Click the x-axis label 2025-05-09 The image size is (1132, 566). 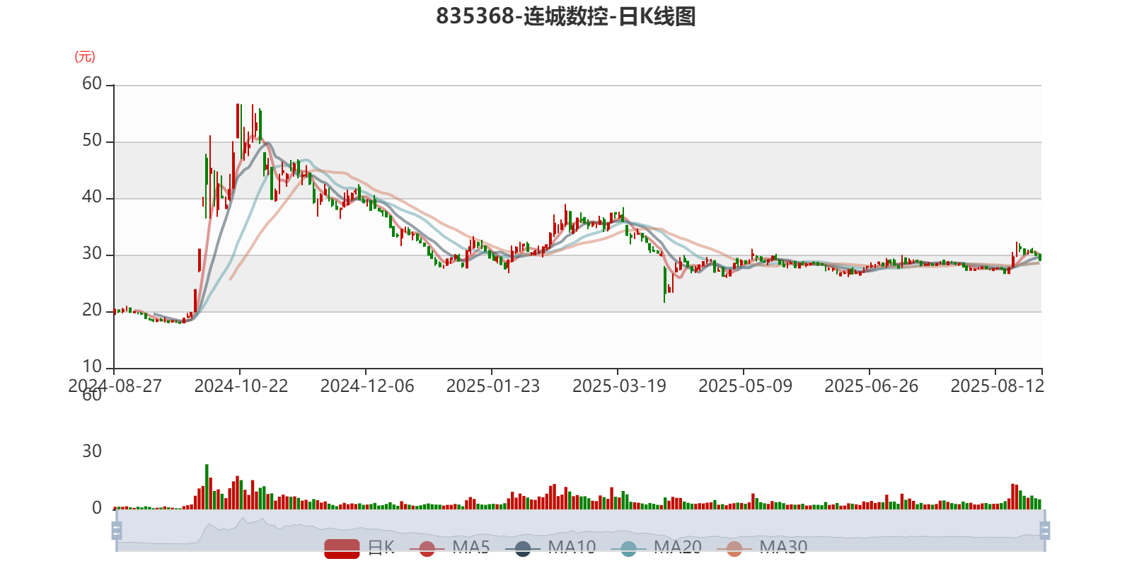(x=745, y=386)
